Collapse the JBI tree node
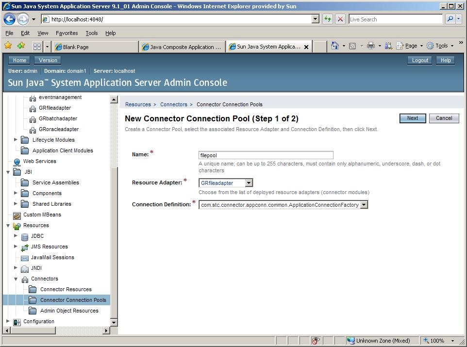467x347 pixels. (8, 172)
